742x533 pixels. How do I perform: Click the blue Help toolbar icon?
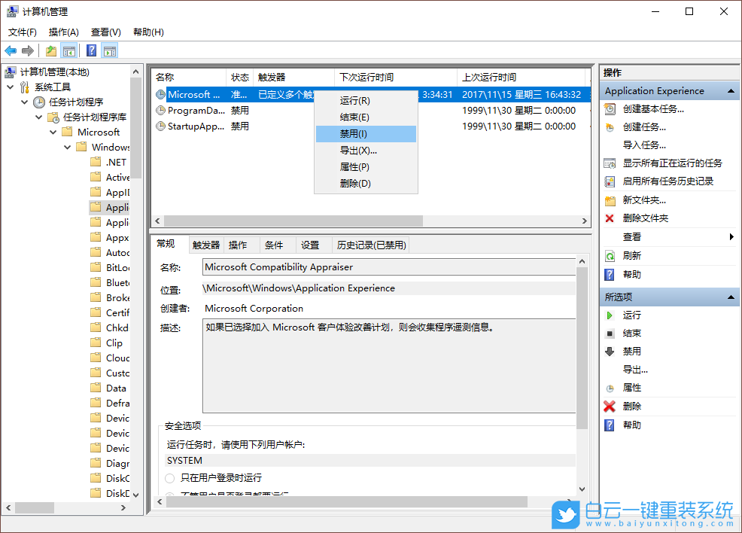point(90,50)
